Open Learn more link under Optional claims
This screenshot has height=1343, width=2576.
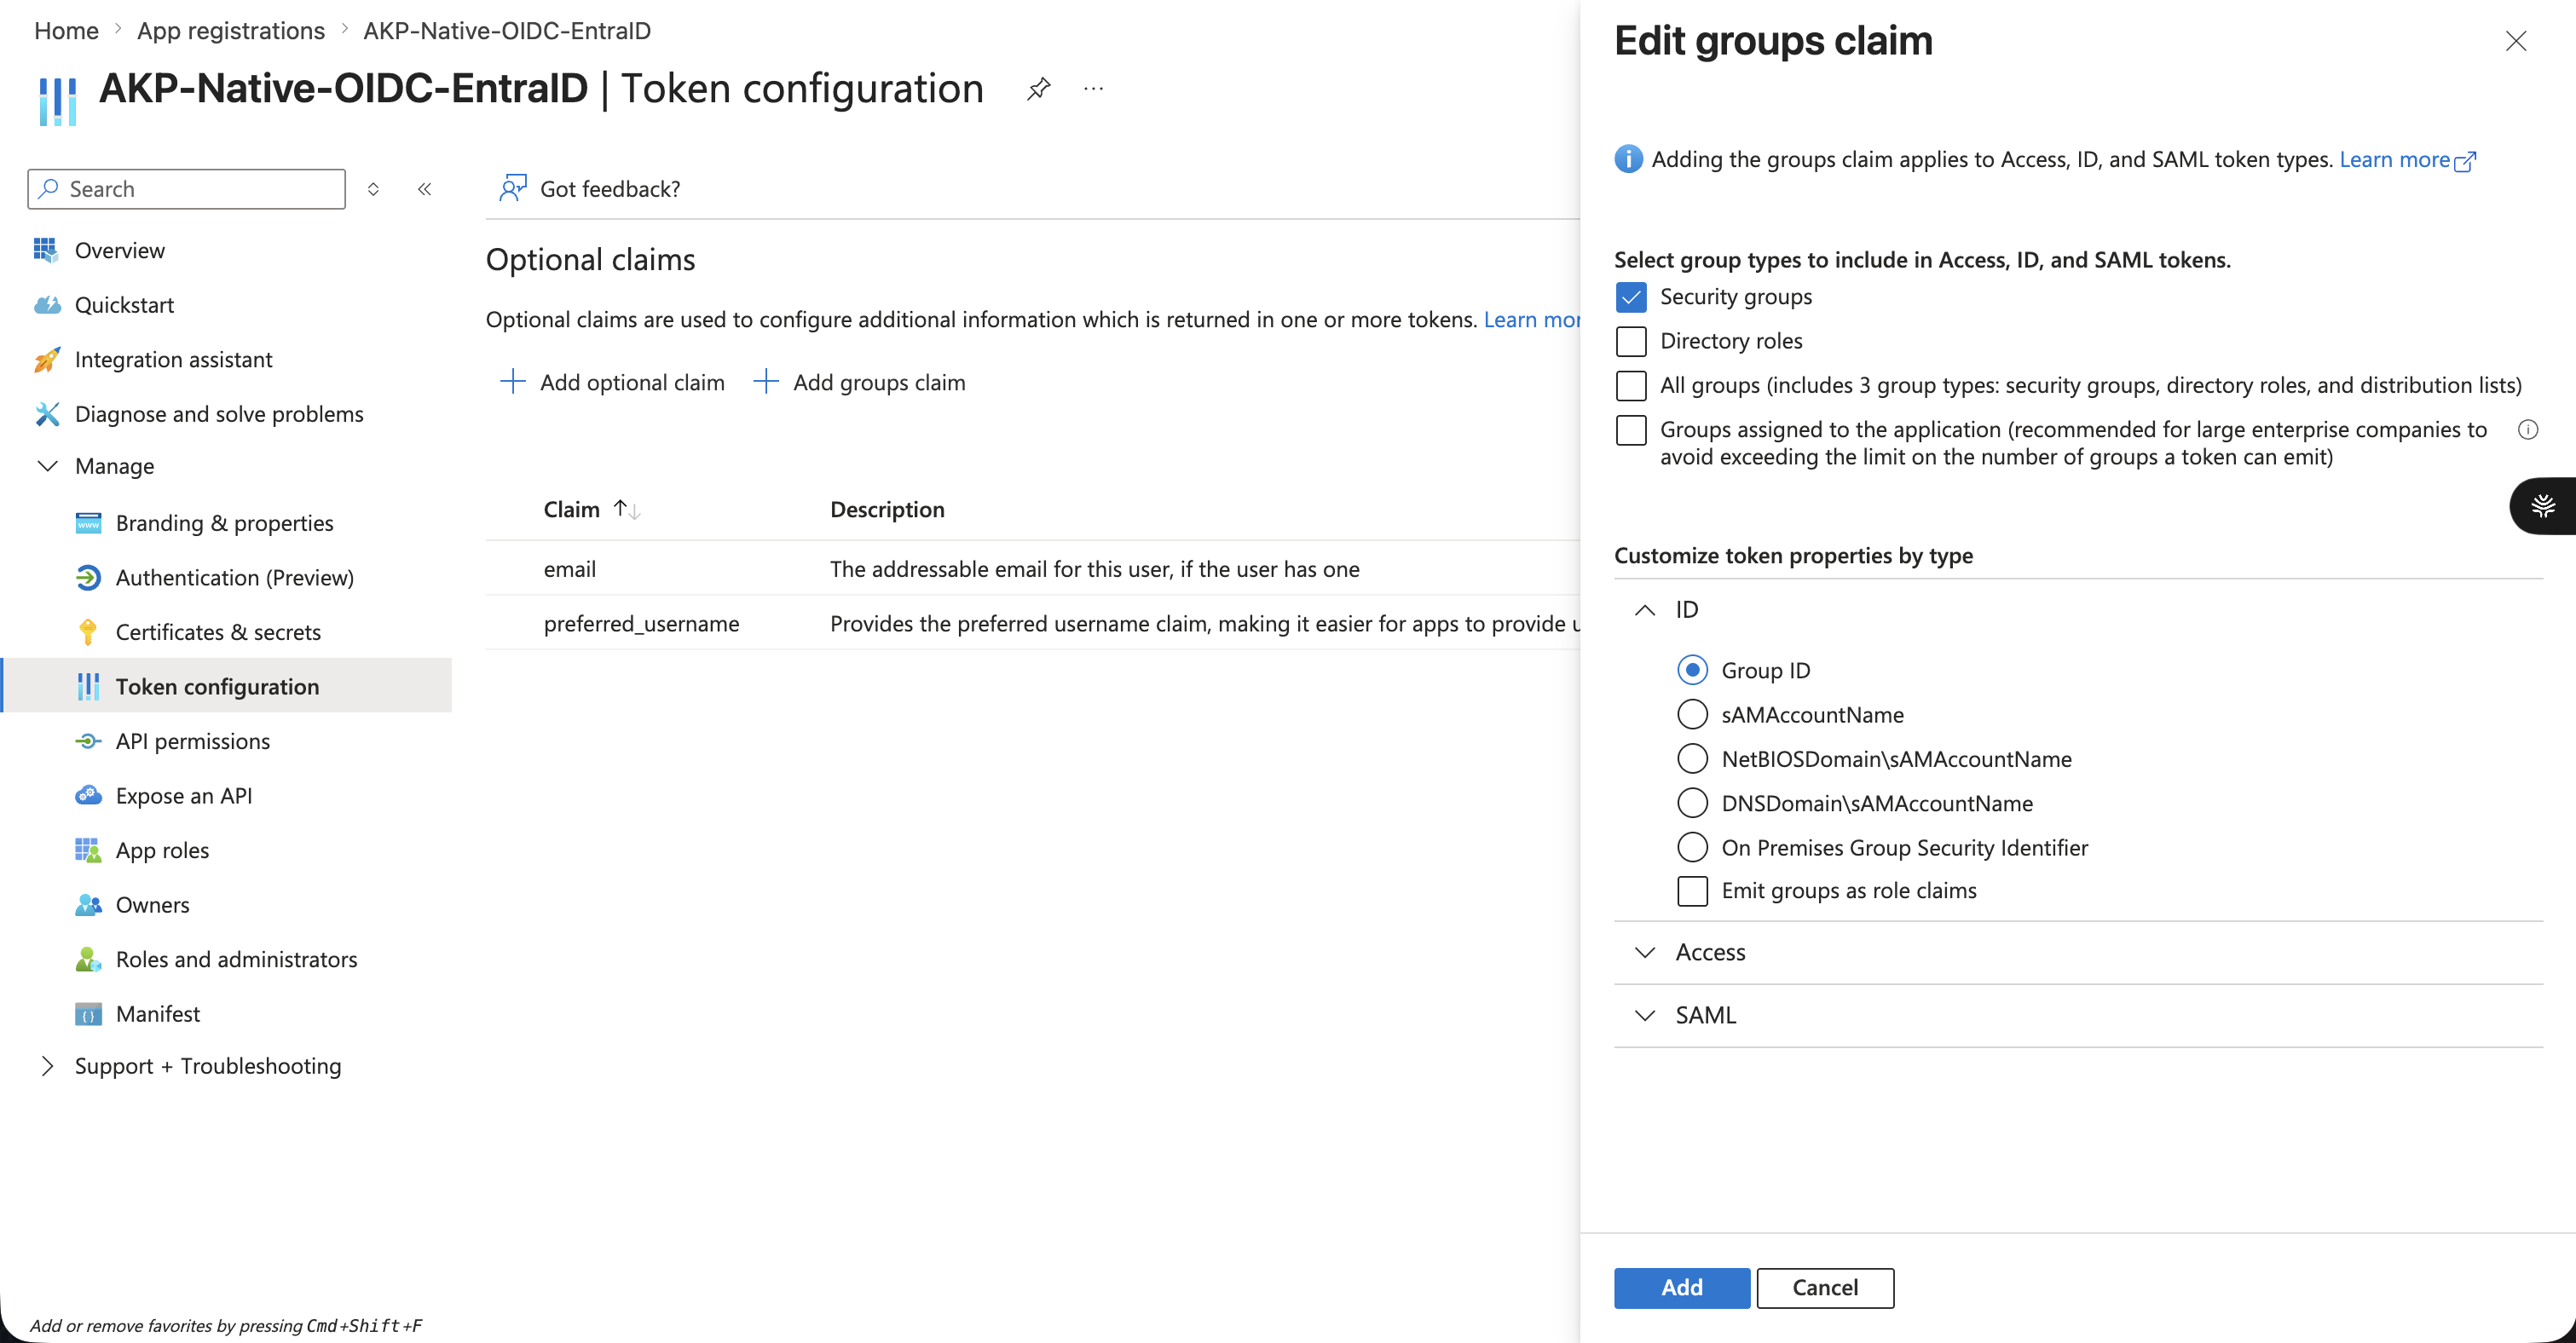point(1532,319)
